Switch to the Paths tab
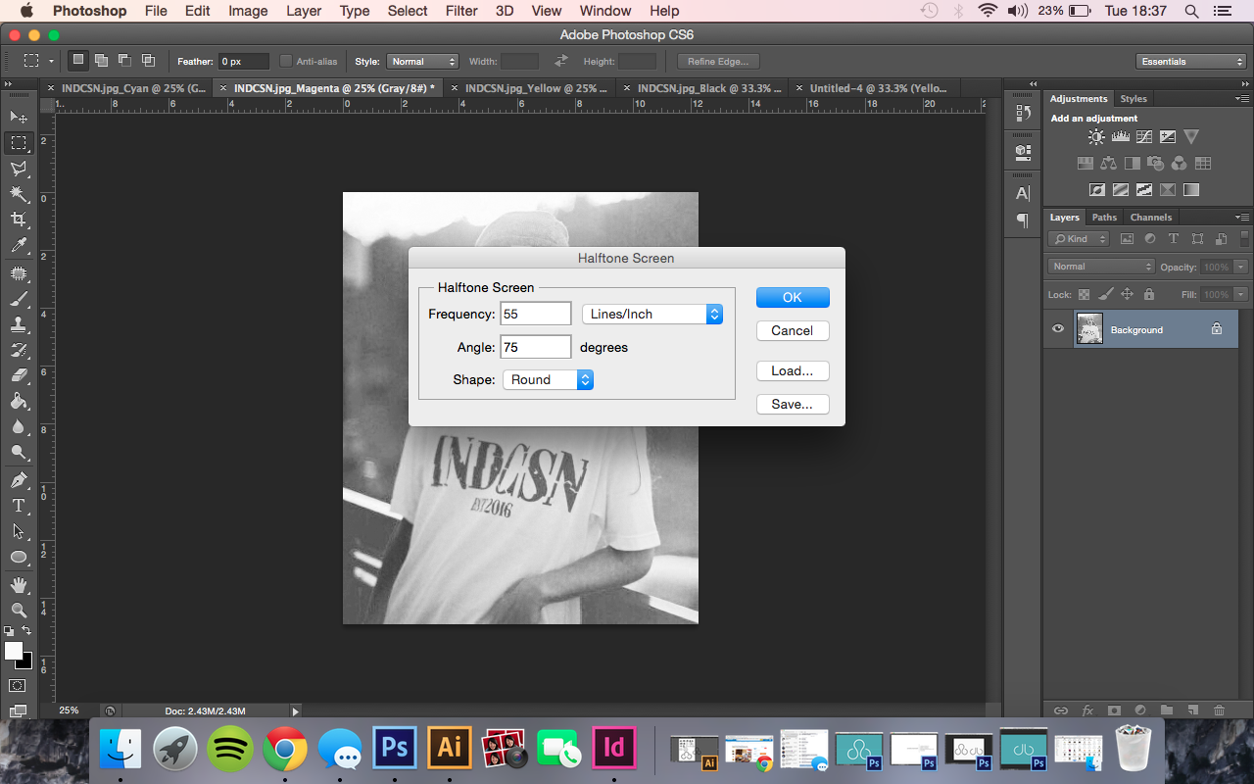 click(1104, 218)
